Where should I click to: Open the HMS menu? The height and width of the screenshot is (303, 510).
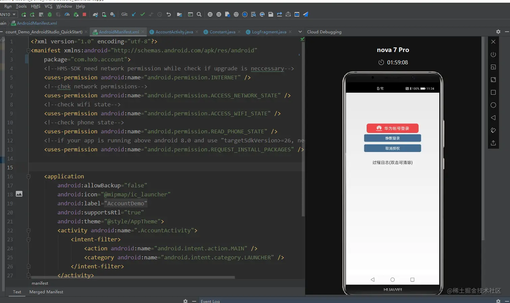point(35,6)
